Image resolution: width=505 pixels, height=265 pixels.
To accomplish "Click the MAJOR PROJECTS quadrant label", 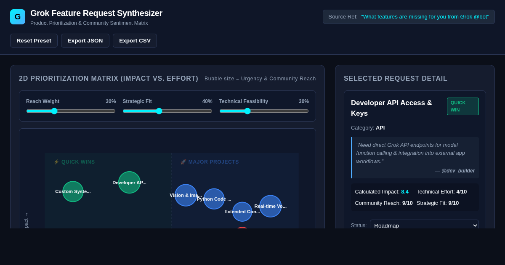I will (210, 162).
